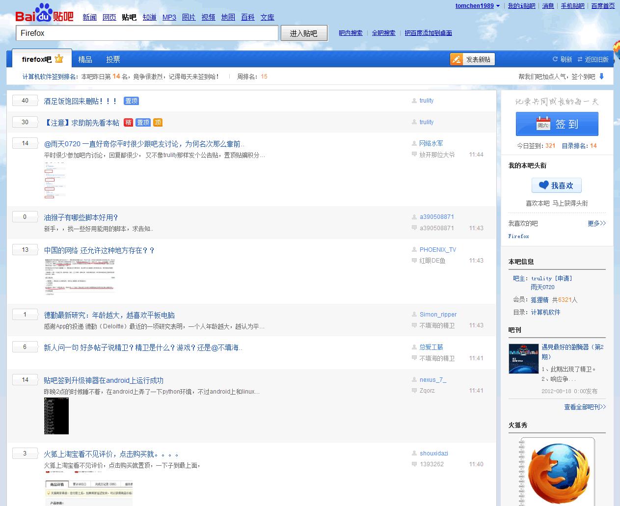
Task: Click the 进入贴吧 search button
Action: point(303,32)
